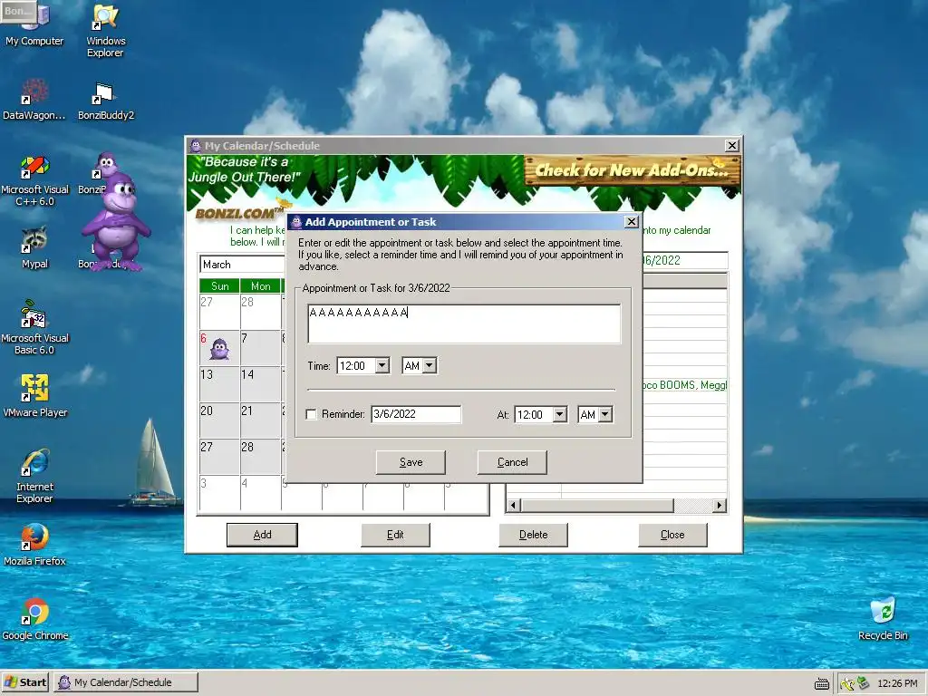Open Mozilla Firefox desktop icon

(x=34, y=545)
